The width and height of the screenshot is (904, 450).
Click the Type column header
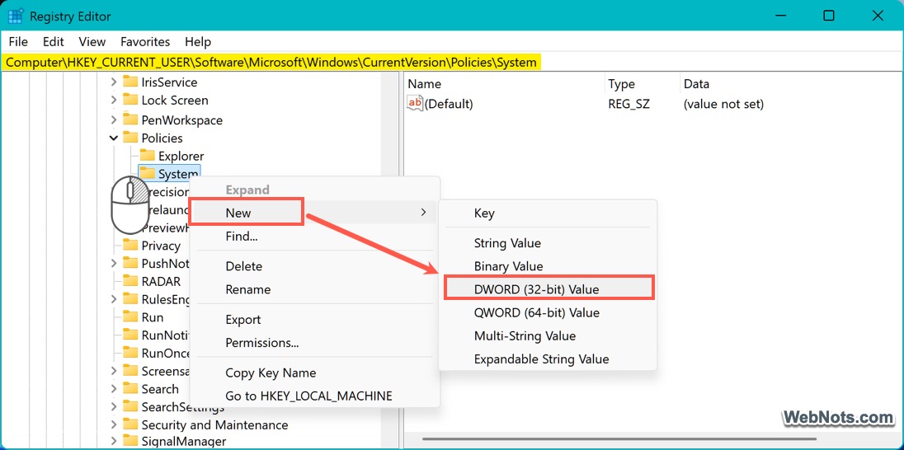click(x=621, y=84)
